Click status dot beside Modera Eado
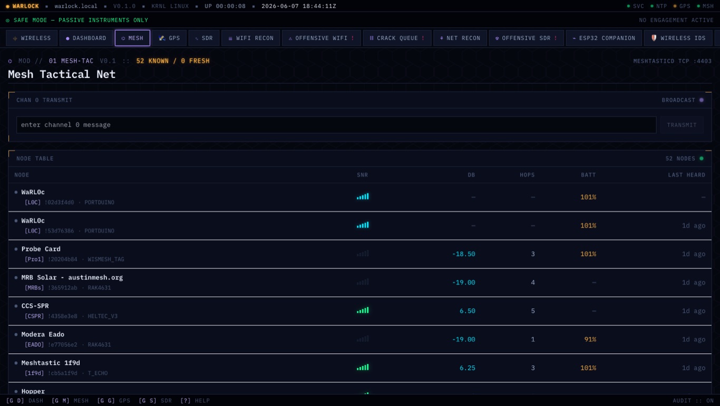 (16, 334)
